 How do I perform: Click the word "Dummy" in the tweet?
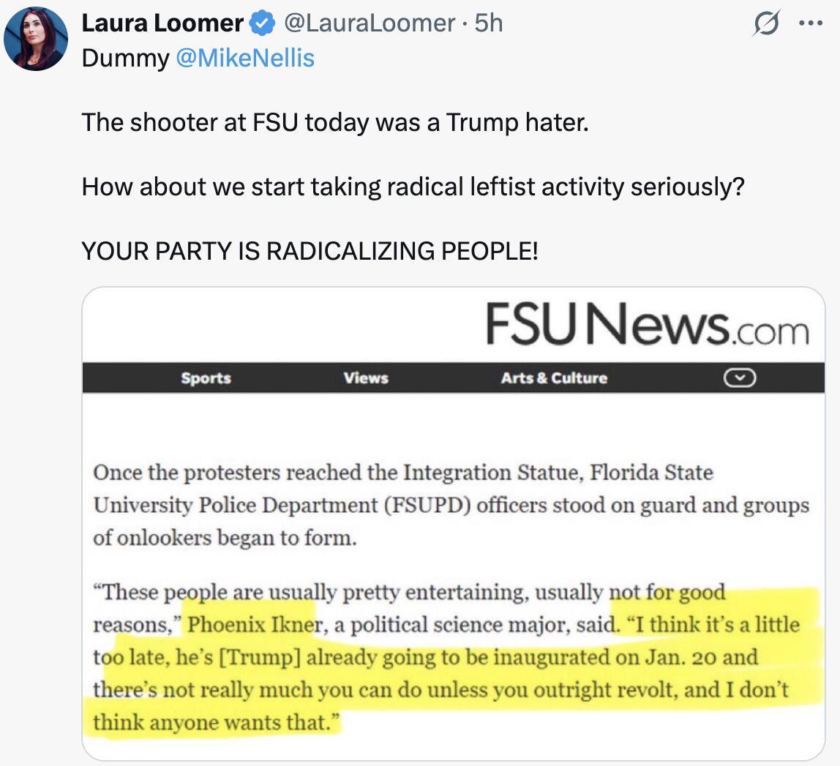pyautogui.click(x=125, y=58)
